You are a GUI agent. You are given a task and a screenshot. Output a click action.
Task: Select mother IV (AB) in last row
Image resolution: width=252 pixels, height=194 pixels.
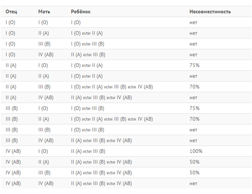coord(46,183)
